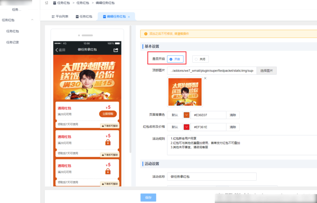Click the 选择图片 button
The image size is (317, 203).
pyautogui.click(x=267, y=70)
